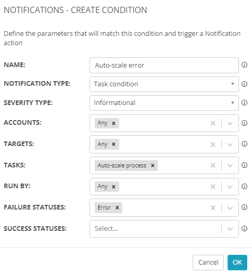The width and height of the screenshot is (252, 274).
Task: Click info icon beside Notification Type
Action: click(244, 84)
